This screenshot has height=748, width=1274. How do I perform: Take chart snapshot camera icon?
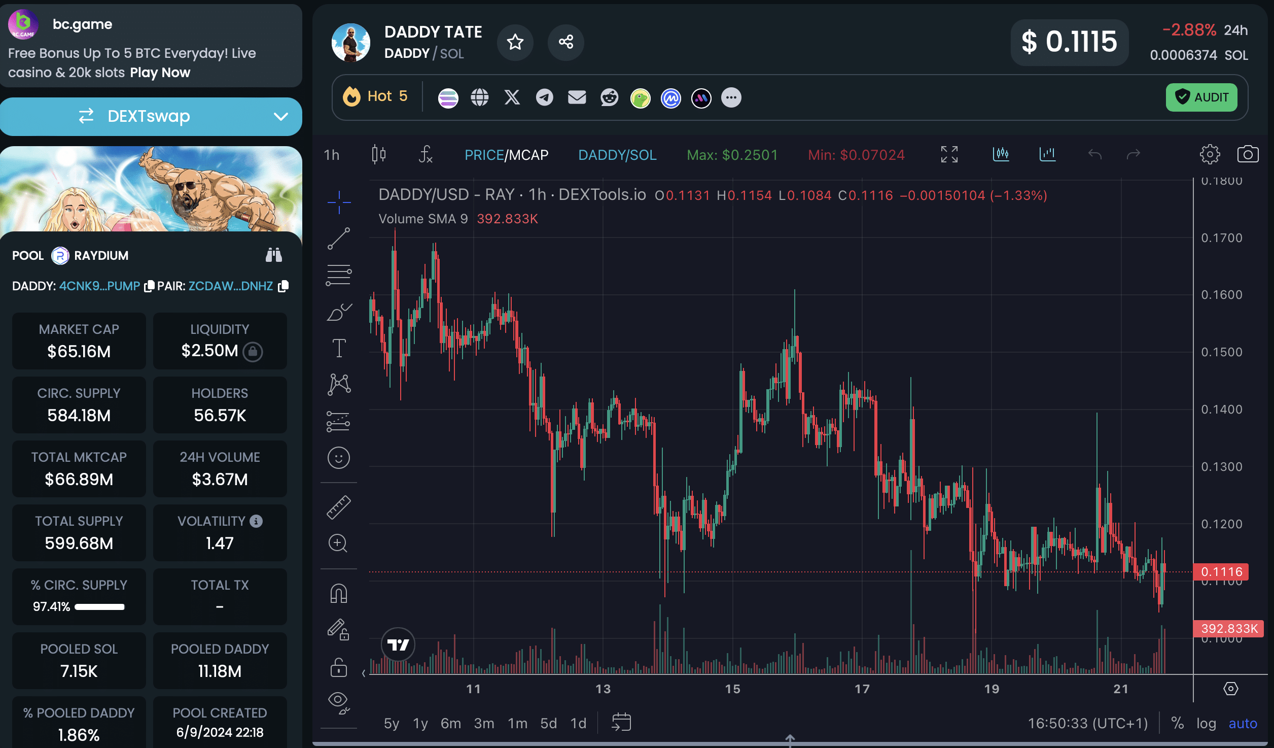click(1248, 154)
